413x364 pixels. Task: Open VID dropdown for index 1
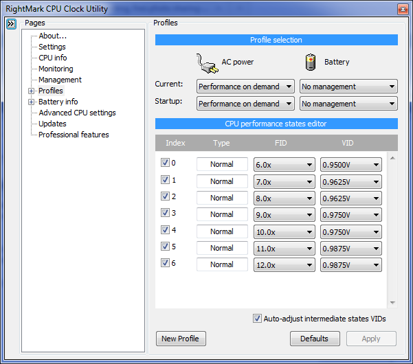[x=351, y=181]
